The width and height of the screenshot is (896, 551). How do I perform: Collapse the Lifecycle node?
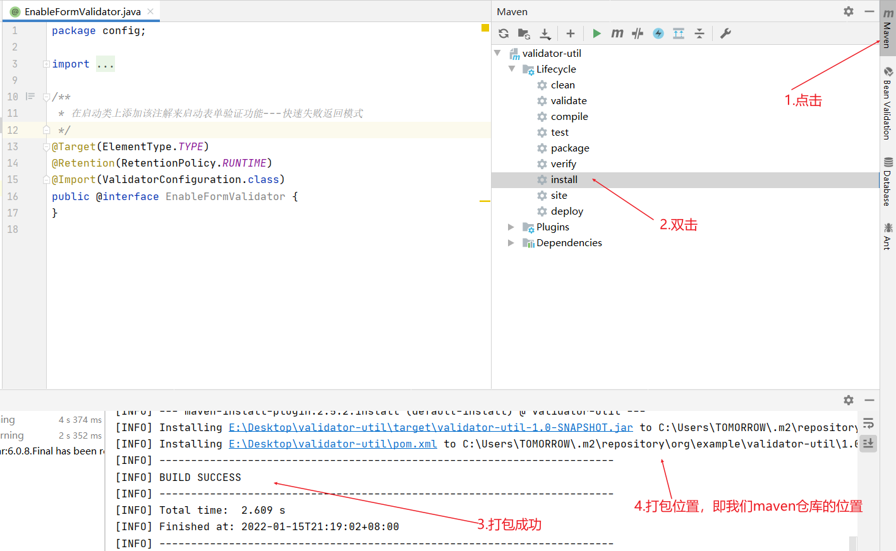(x=512, y=69)
